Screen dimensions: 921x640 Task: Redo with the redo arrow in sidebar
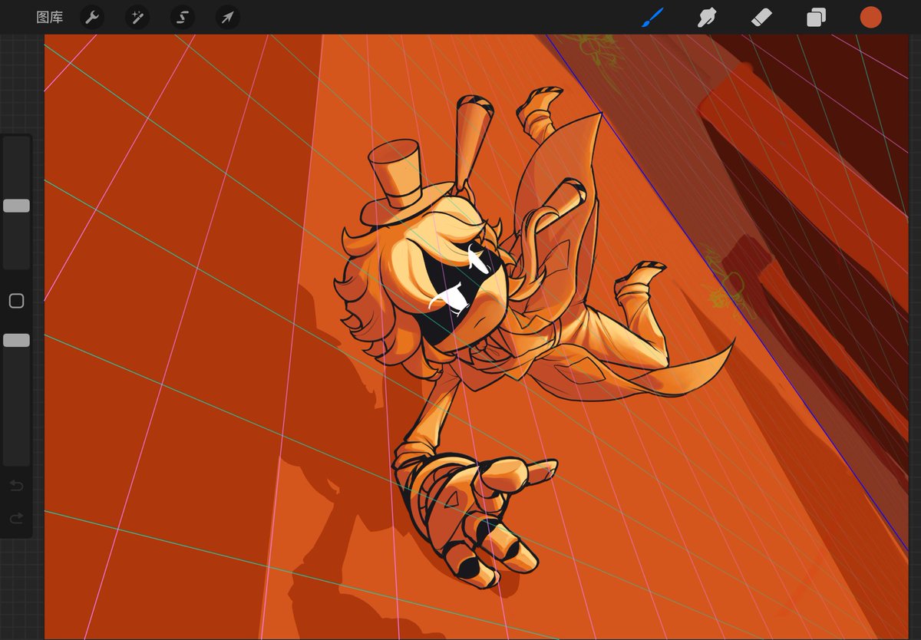16,520
